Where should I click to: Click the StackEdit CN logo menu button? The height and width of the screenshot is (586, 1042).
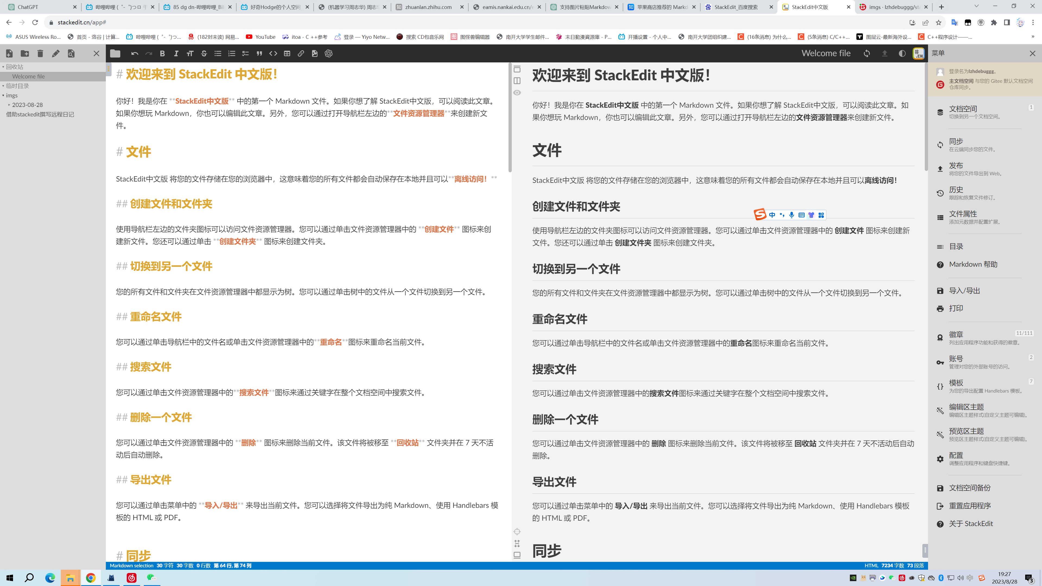pos(919,53)
